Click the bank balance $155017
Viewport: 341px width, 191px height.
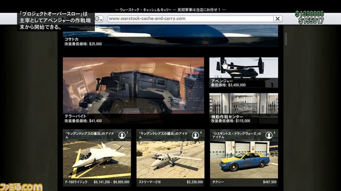(x=311, y=21)
